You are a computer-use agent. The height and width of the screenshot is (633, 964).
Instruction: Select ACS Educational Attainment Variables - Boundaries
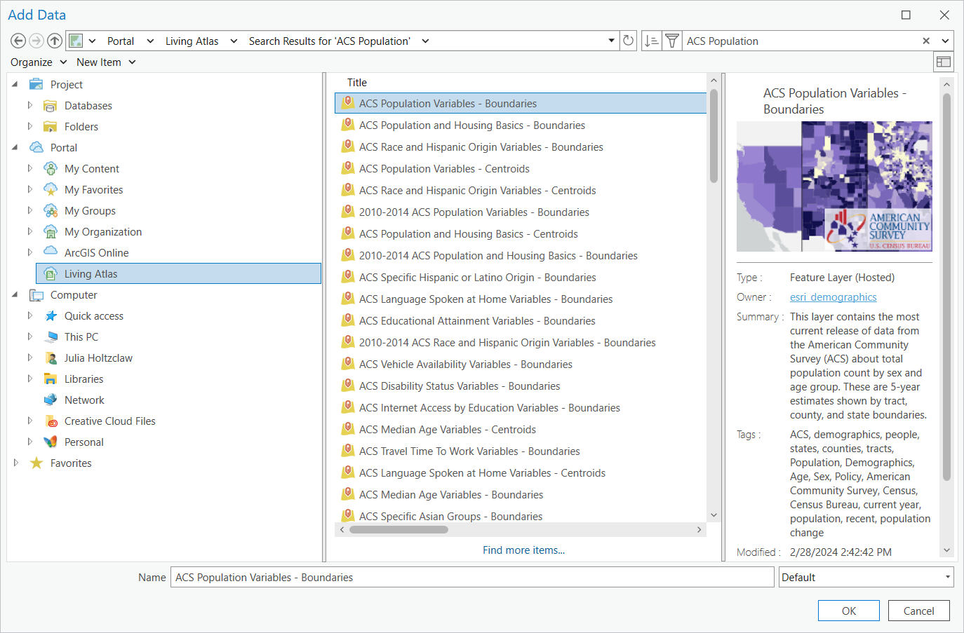tap(521, 321)
